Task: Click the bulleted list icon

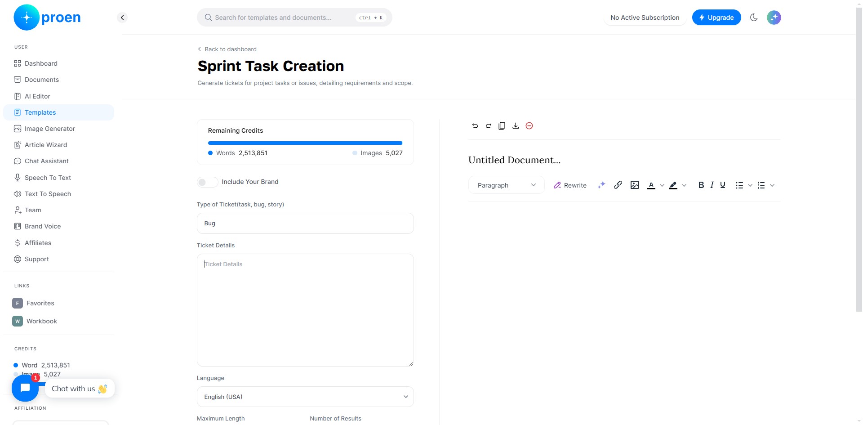Action: click(x=739, y=185)
